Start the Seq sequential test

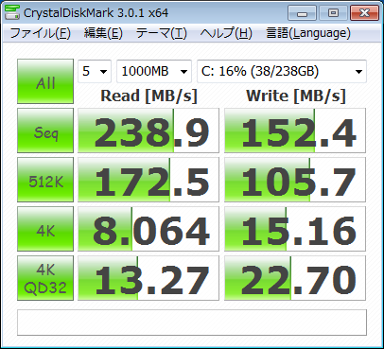[45, 131]
